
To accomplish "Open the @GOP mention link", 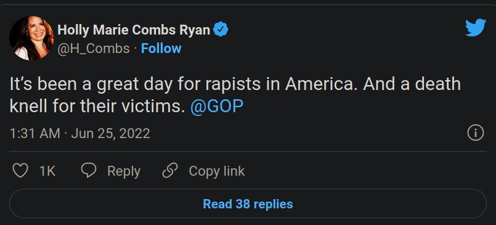I will (x=217, y=107).
